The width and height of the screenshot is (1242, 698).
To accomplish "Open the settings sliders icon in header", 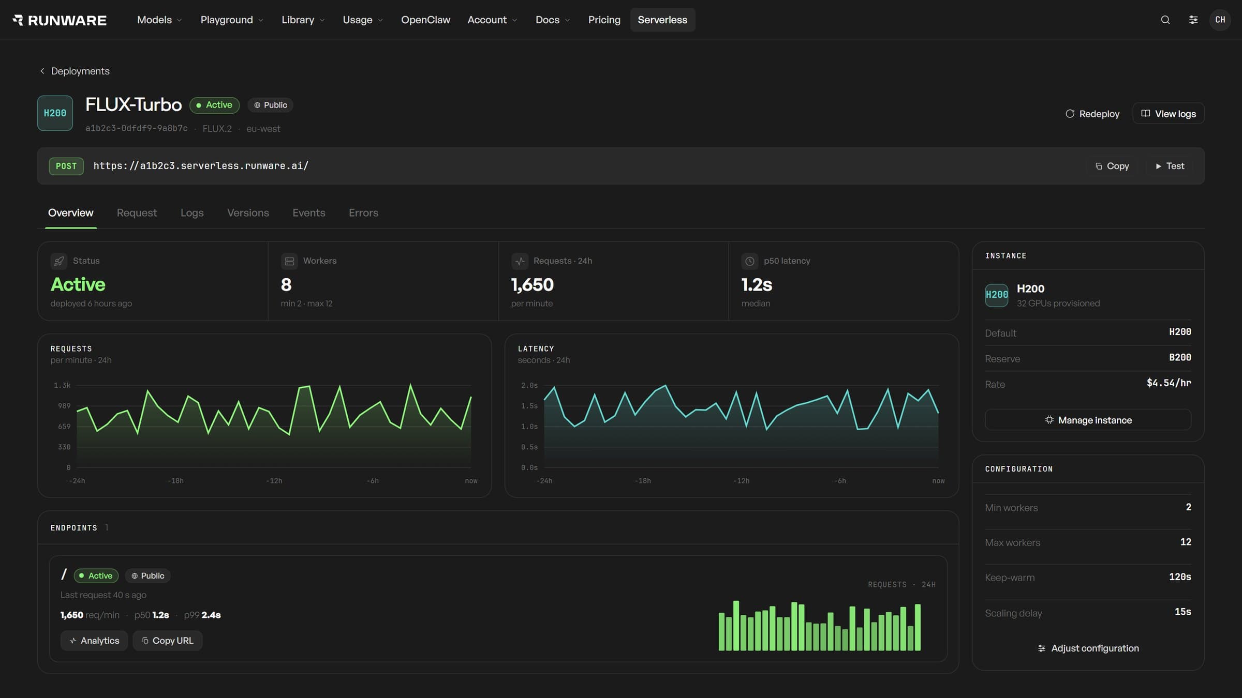I will click(1193, 20).
